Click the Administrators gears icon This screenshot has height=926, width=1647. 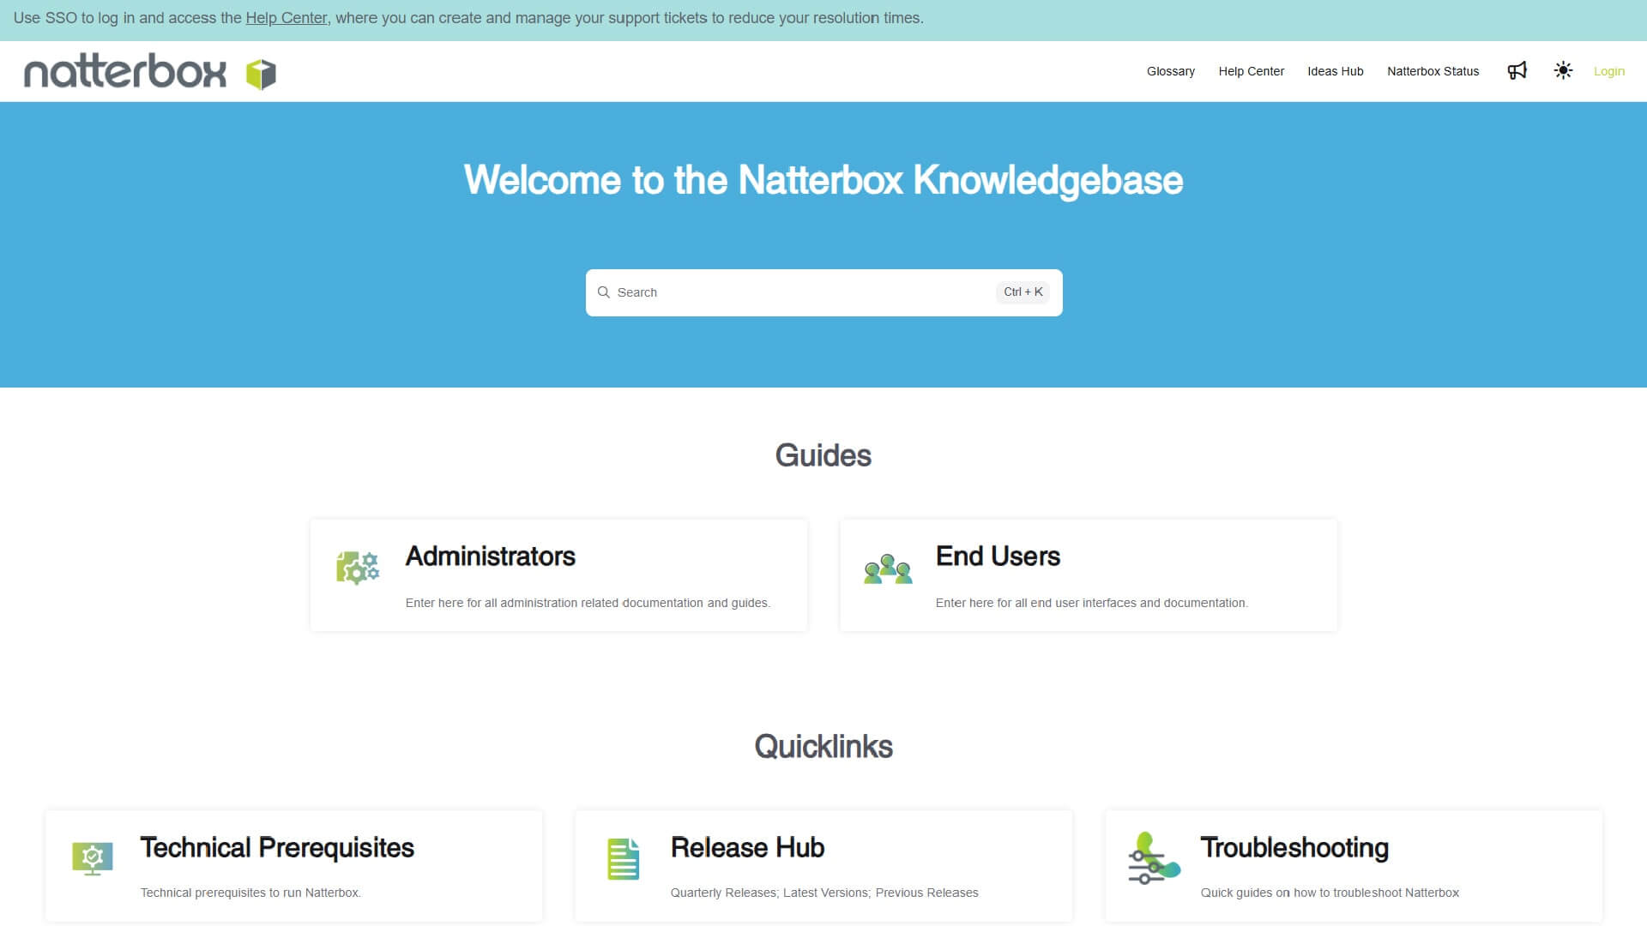(x=358, y=568)
